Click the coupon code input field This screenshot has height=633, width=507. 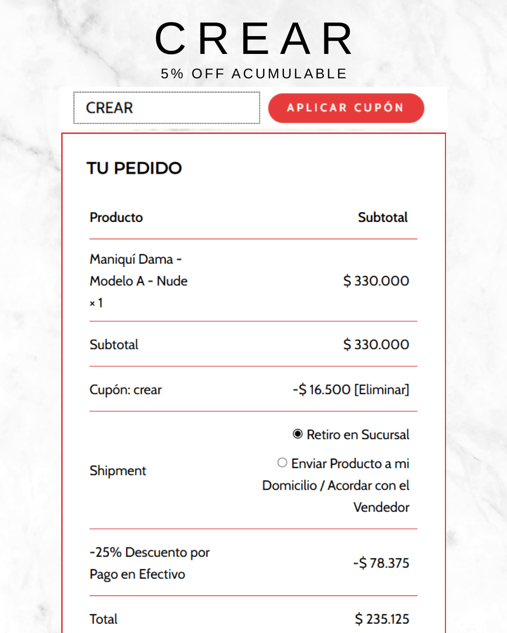(x=167, y=108)
